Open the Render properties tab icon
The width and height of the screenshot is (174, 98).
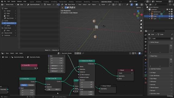click(x=146, y=39)
